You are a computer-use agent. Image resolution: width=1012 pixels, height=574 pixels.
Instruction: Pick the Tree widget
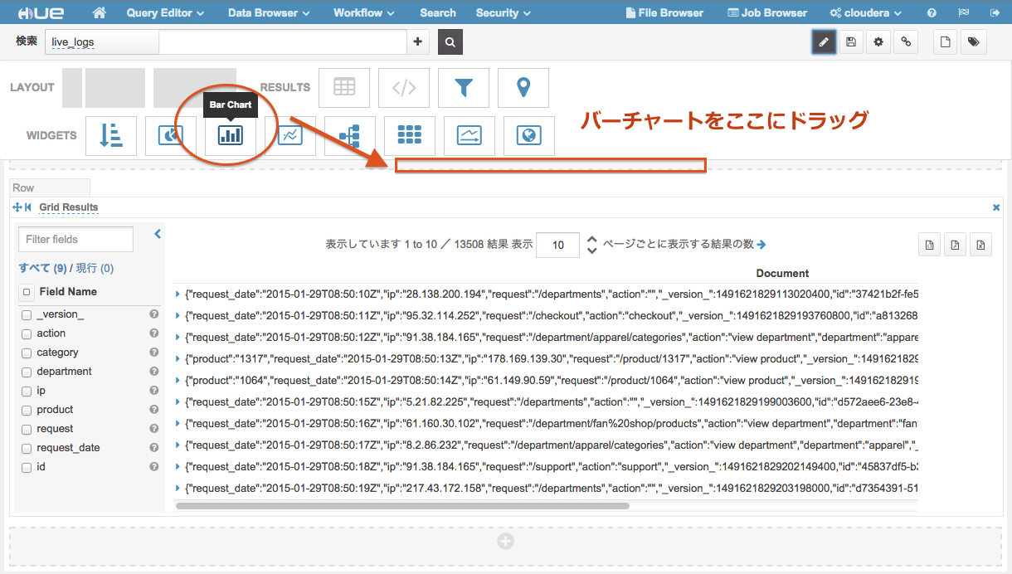[x=350, y=135]
